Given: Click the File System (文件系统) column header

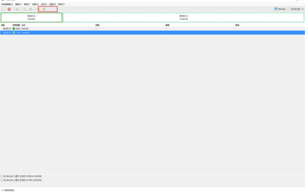Looking at the screenshot, I should (16, 25).
